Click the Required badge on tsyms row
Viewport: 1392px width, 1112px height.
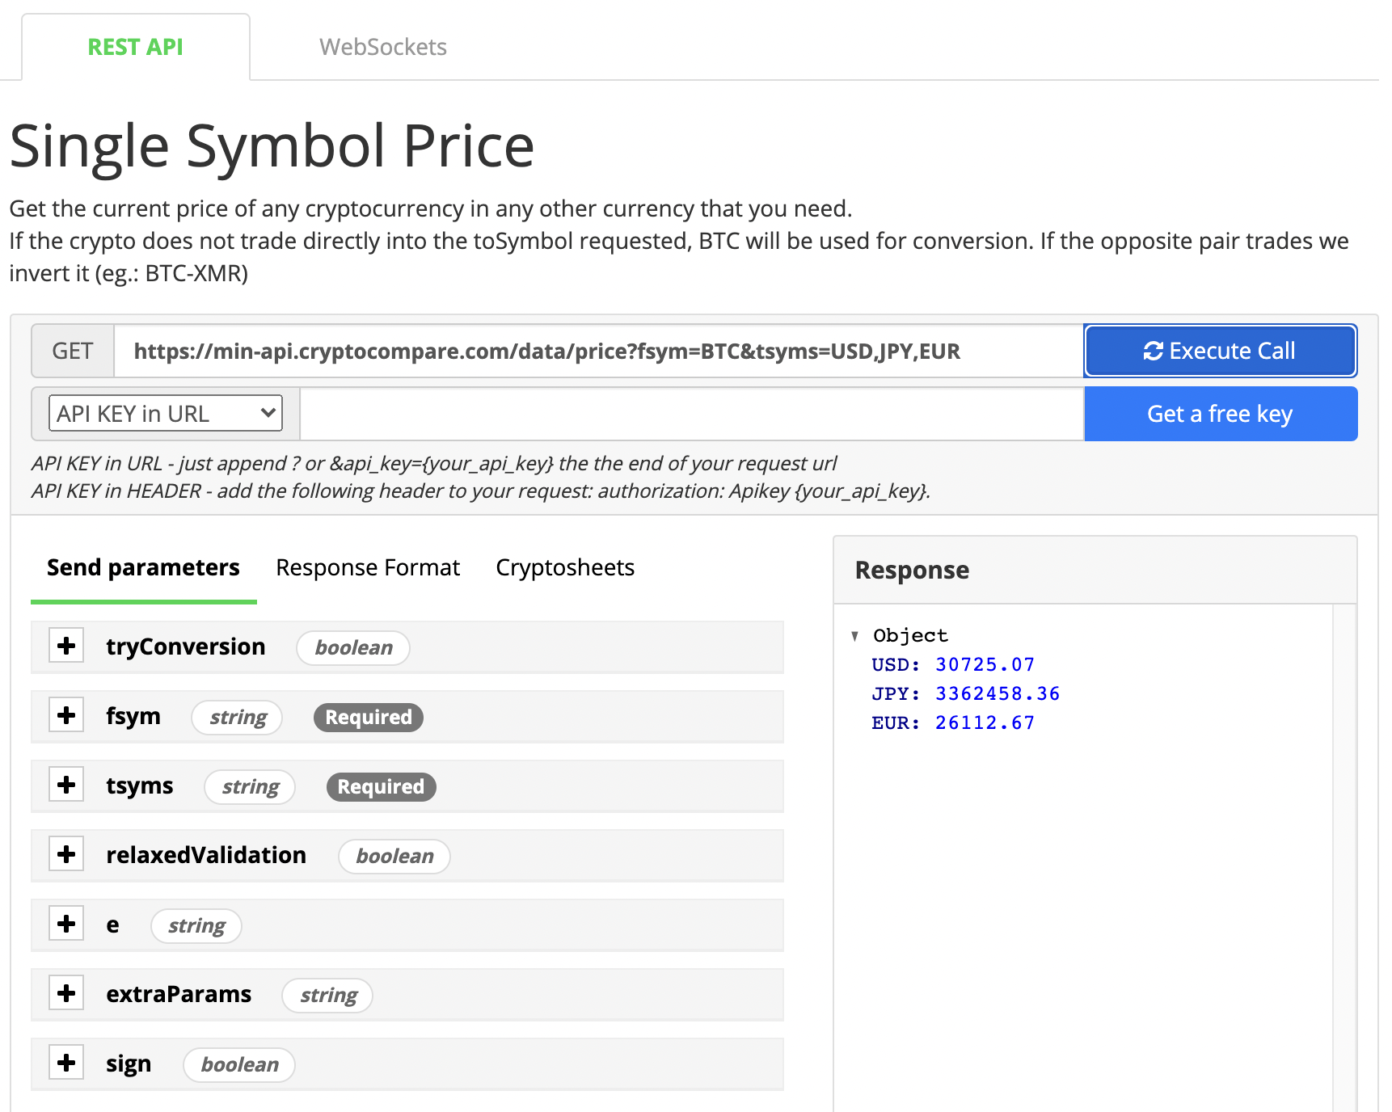point(381,786)
